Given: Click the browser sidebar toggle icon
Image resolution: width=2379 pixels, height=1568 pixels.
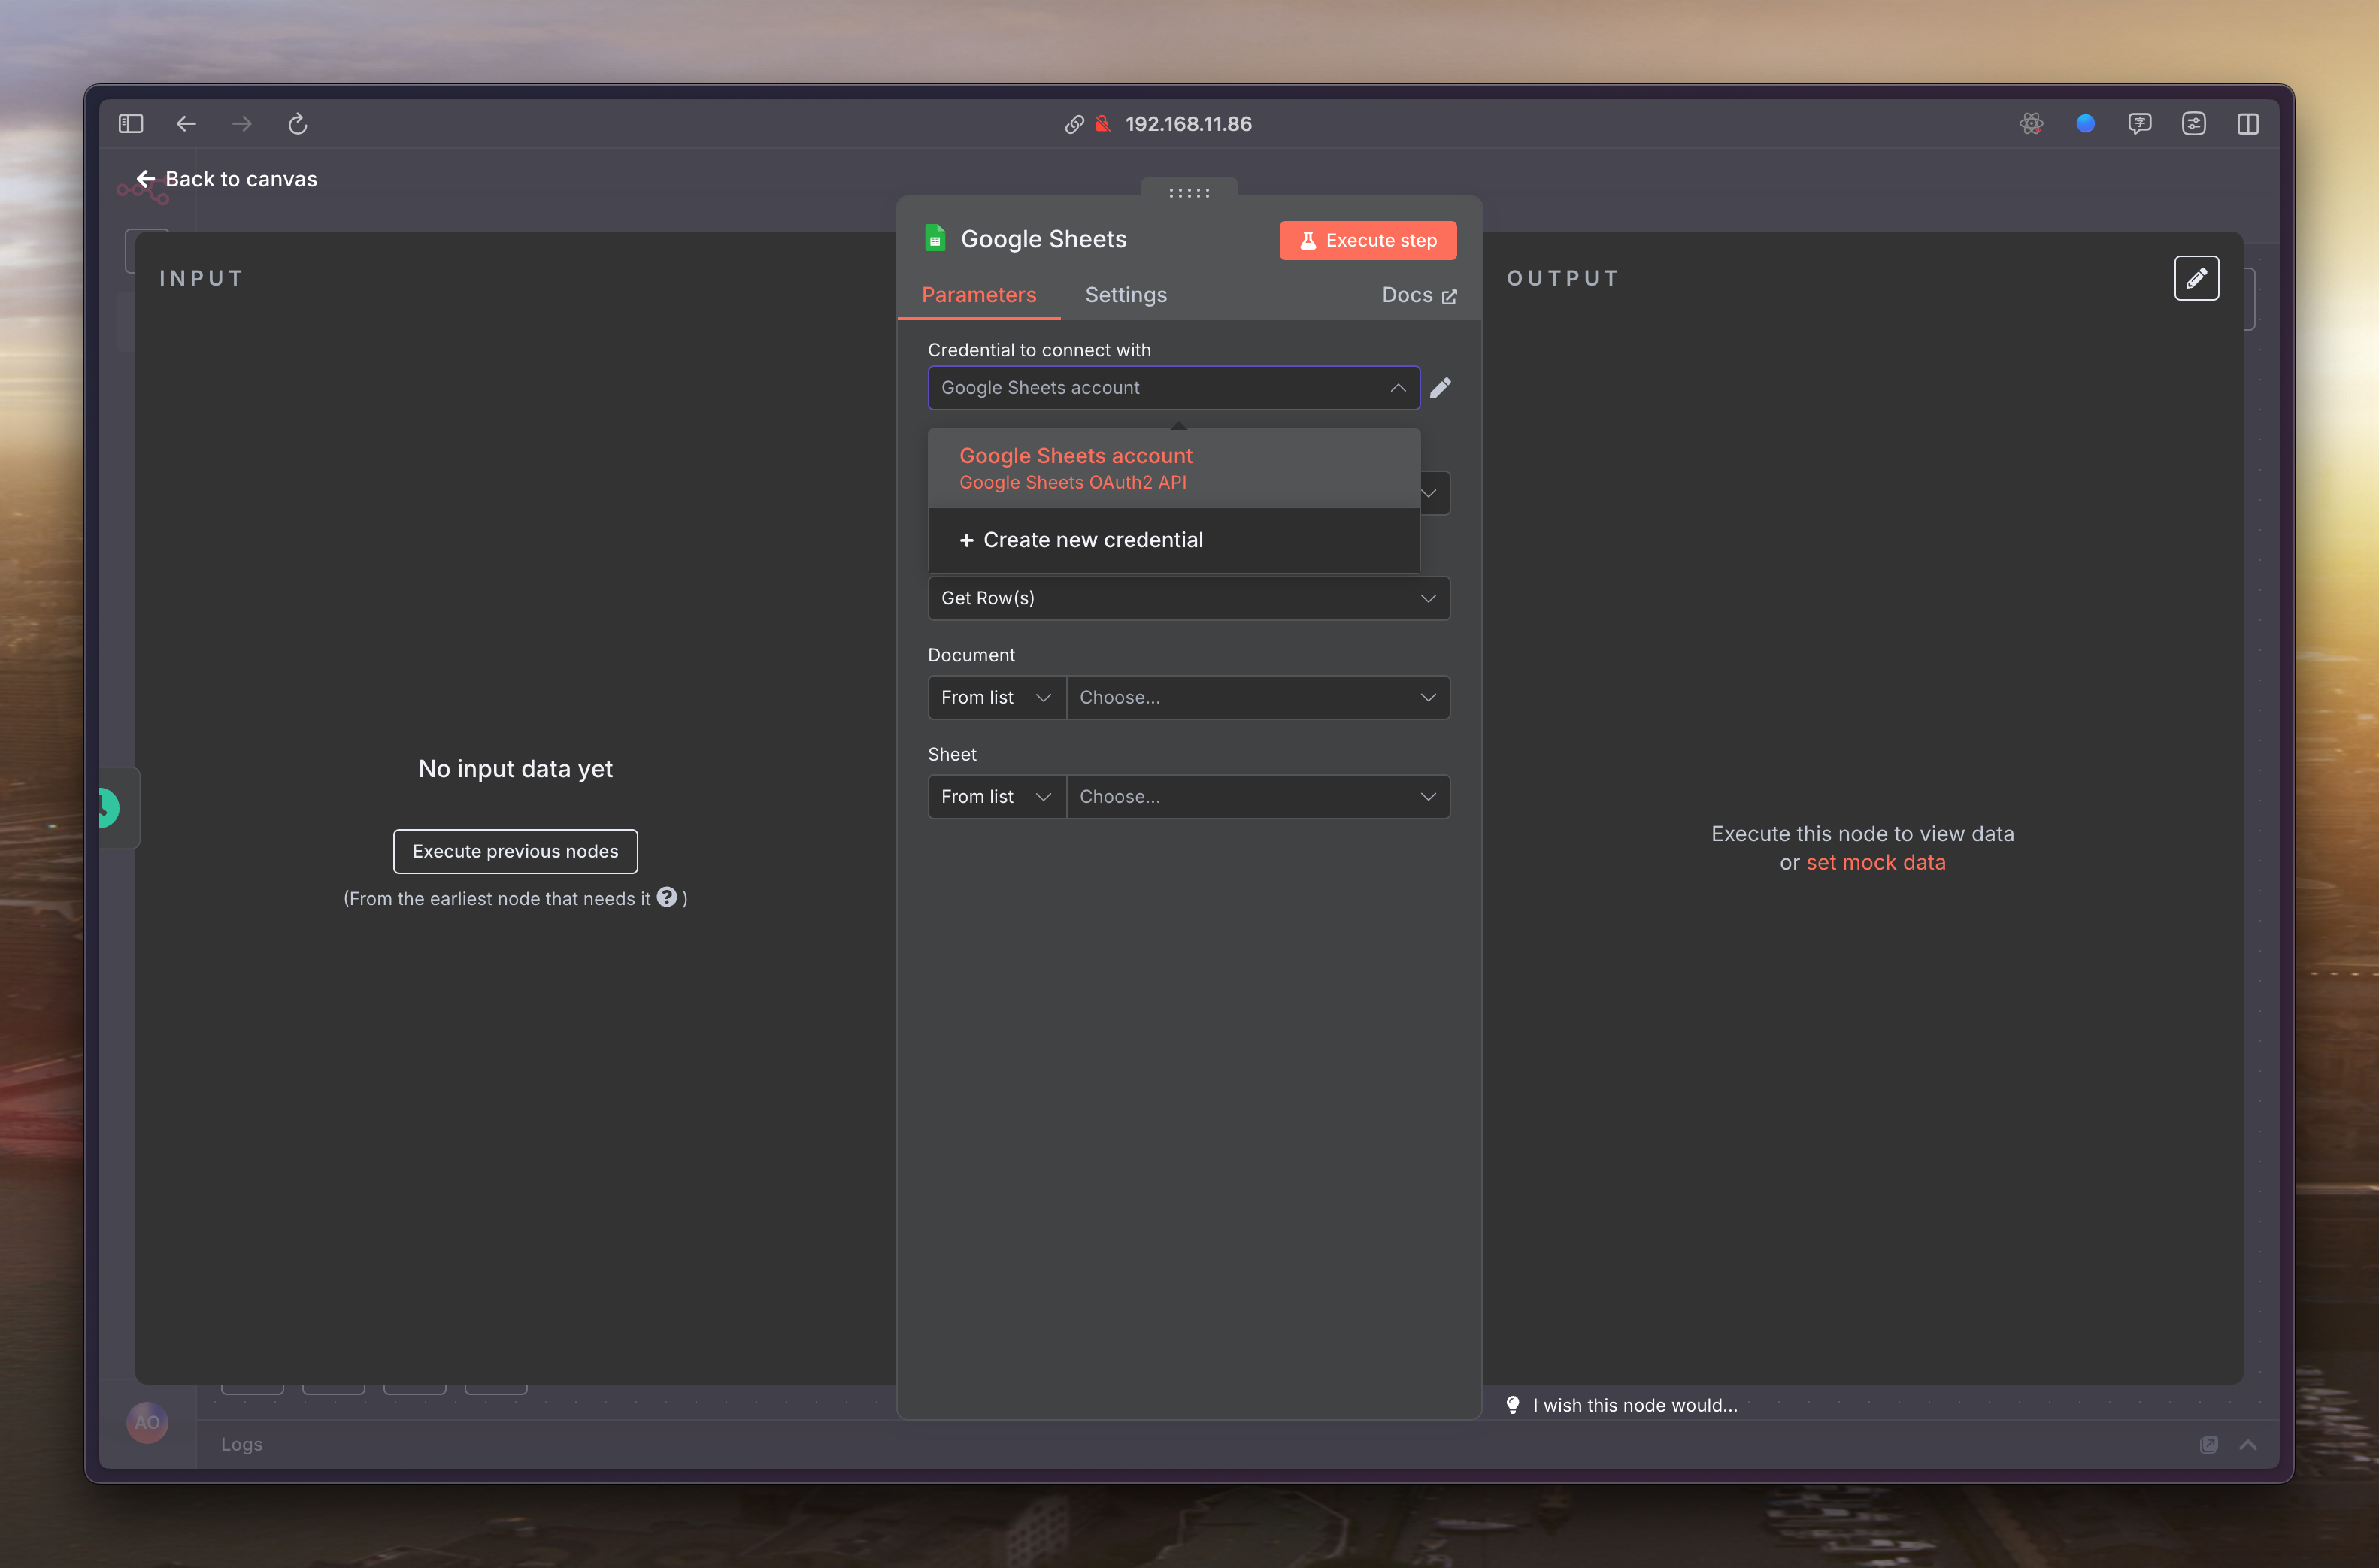Looking at the screenshot, I should point(131,124).
